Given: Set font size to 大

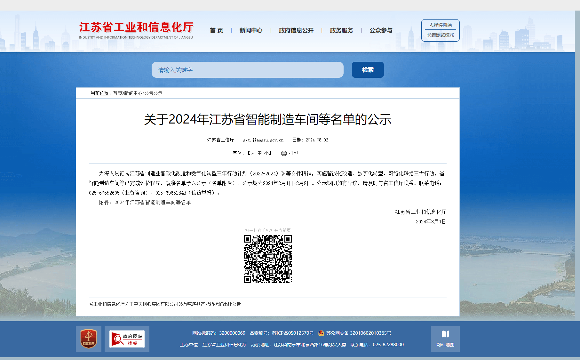Looking at the screenshot, I should (253, 153).
